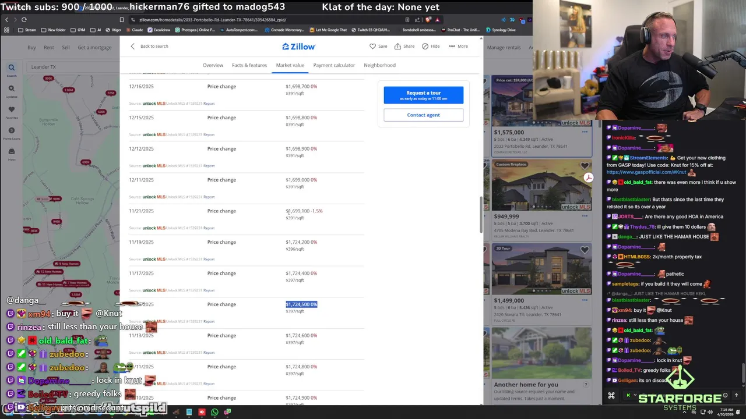Click the 1.05M map price marker
This screenshot has height=419, width=746.
pos(69,90)
